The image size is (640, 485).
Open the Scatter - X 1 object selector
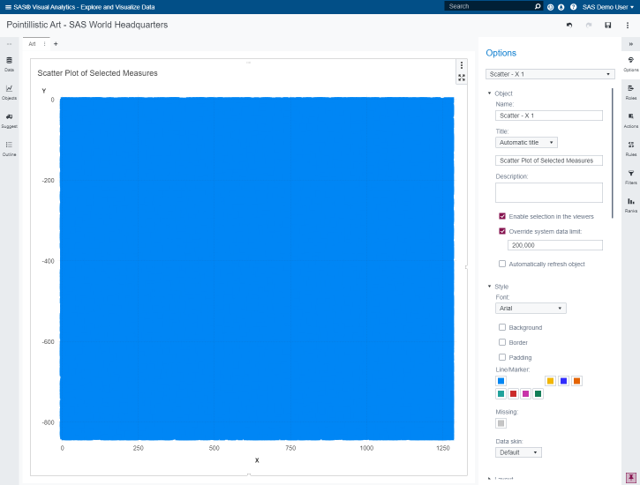tap(550, 74)
